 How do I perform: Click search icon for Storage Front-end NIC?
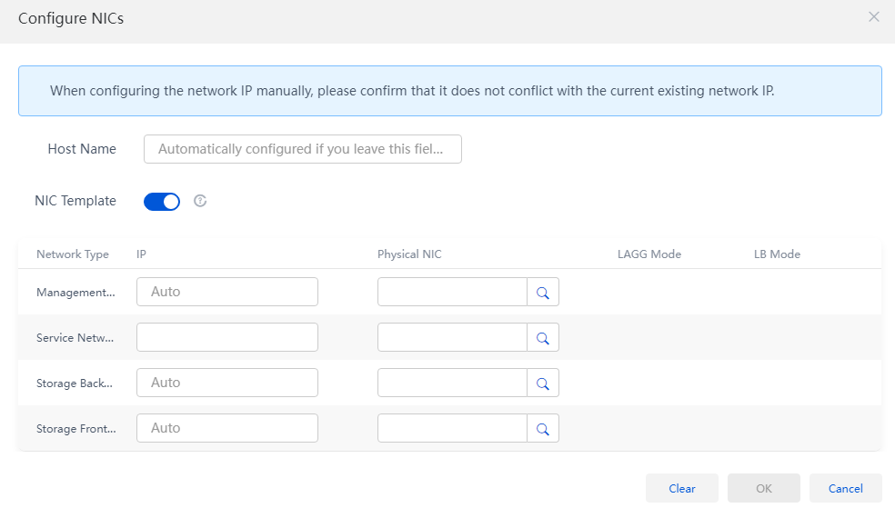tap(543, 428)
